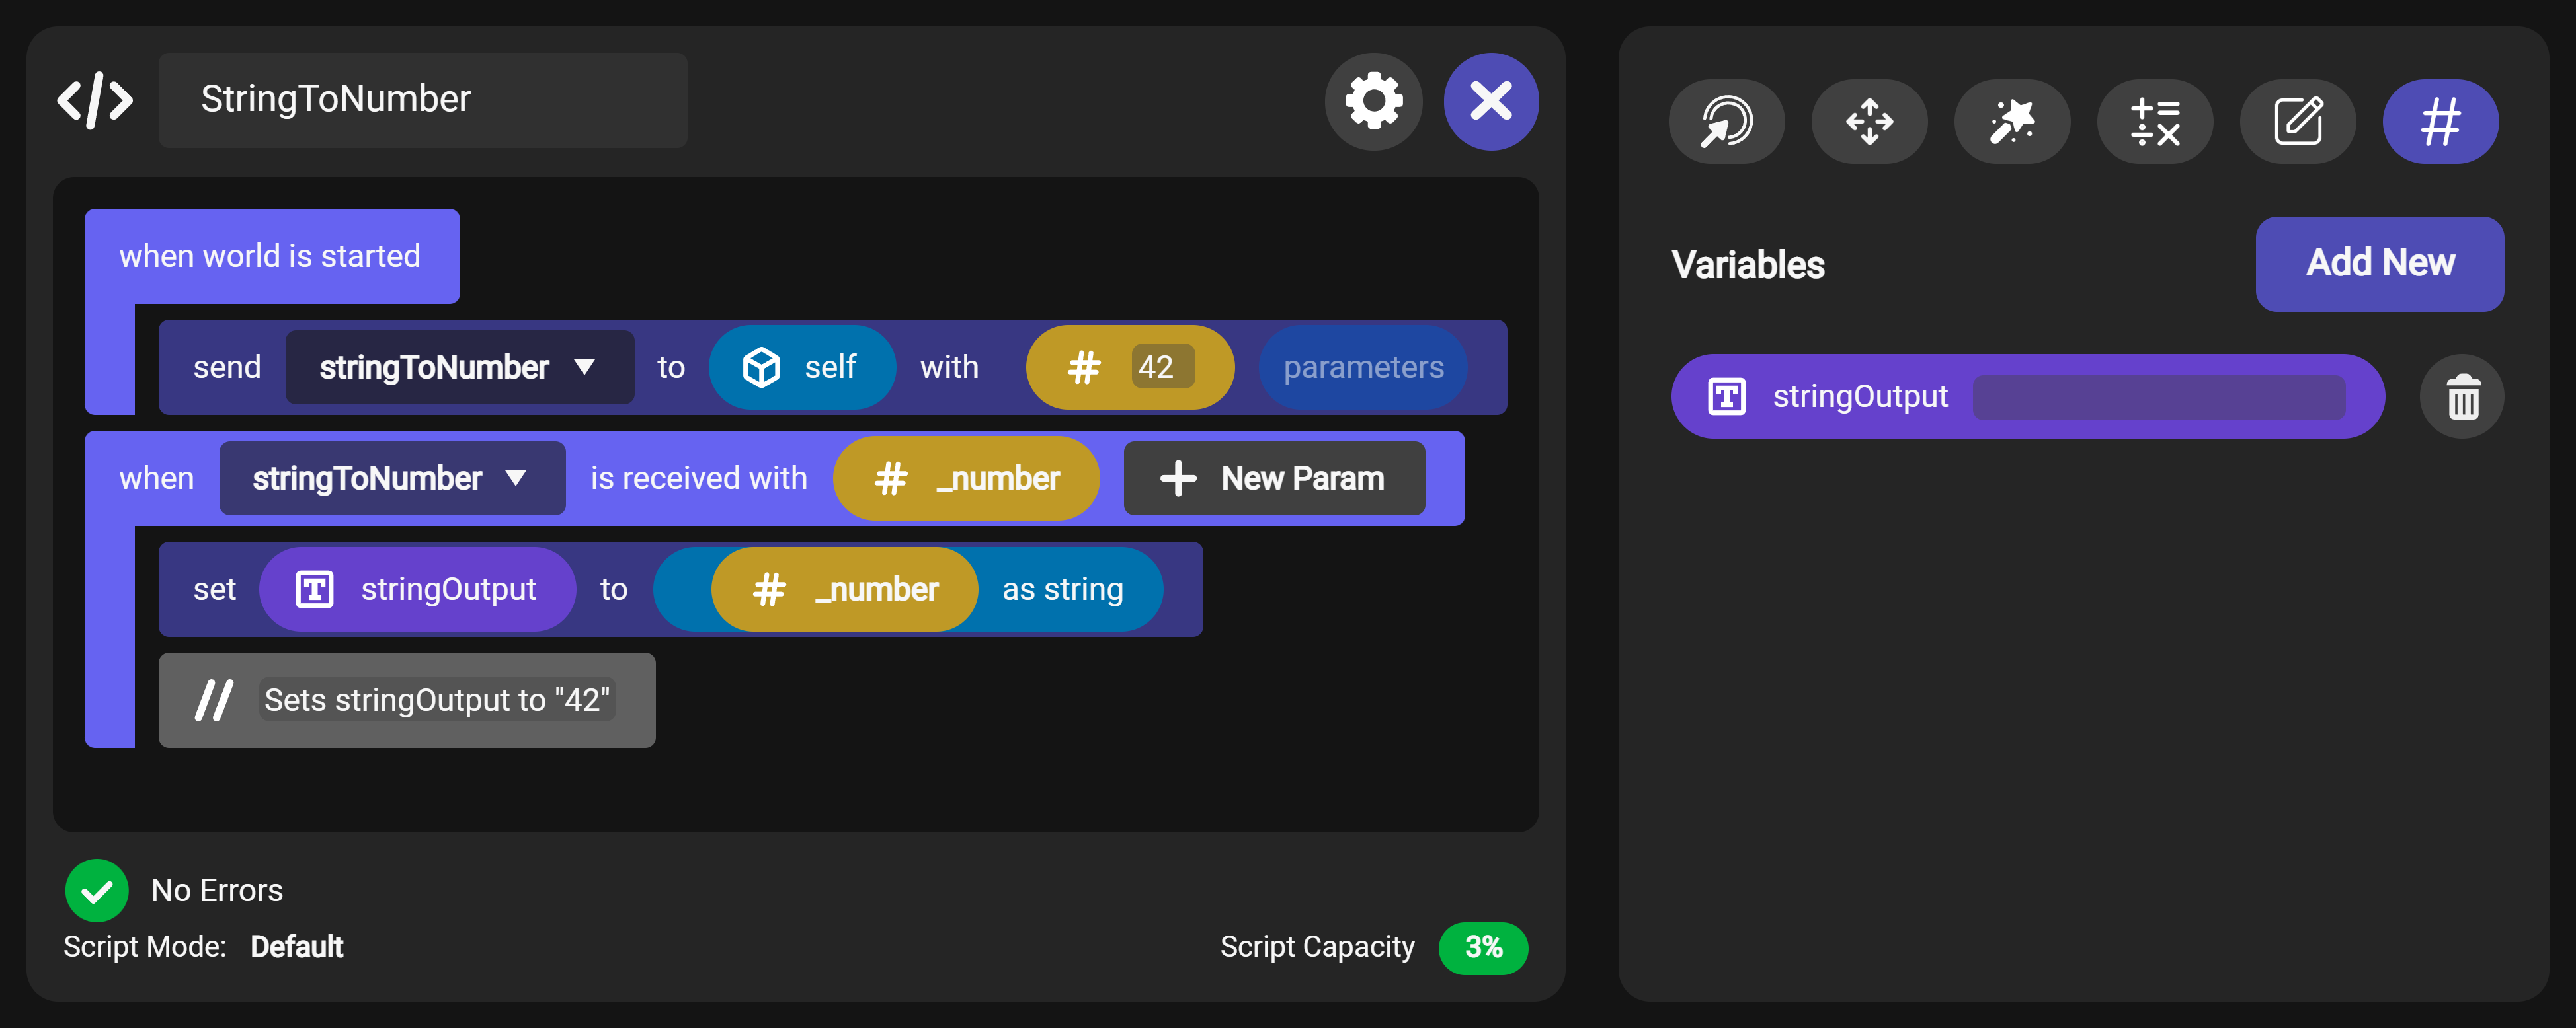
Task: Open script settings gear icon
Action: pyautogui.click(x=1373, y=101)
